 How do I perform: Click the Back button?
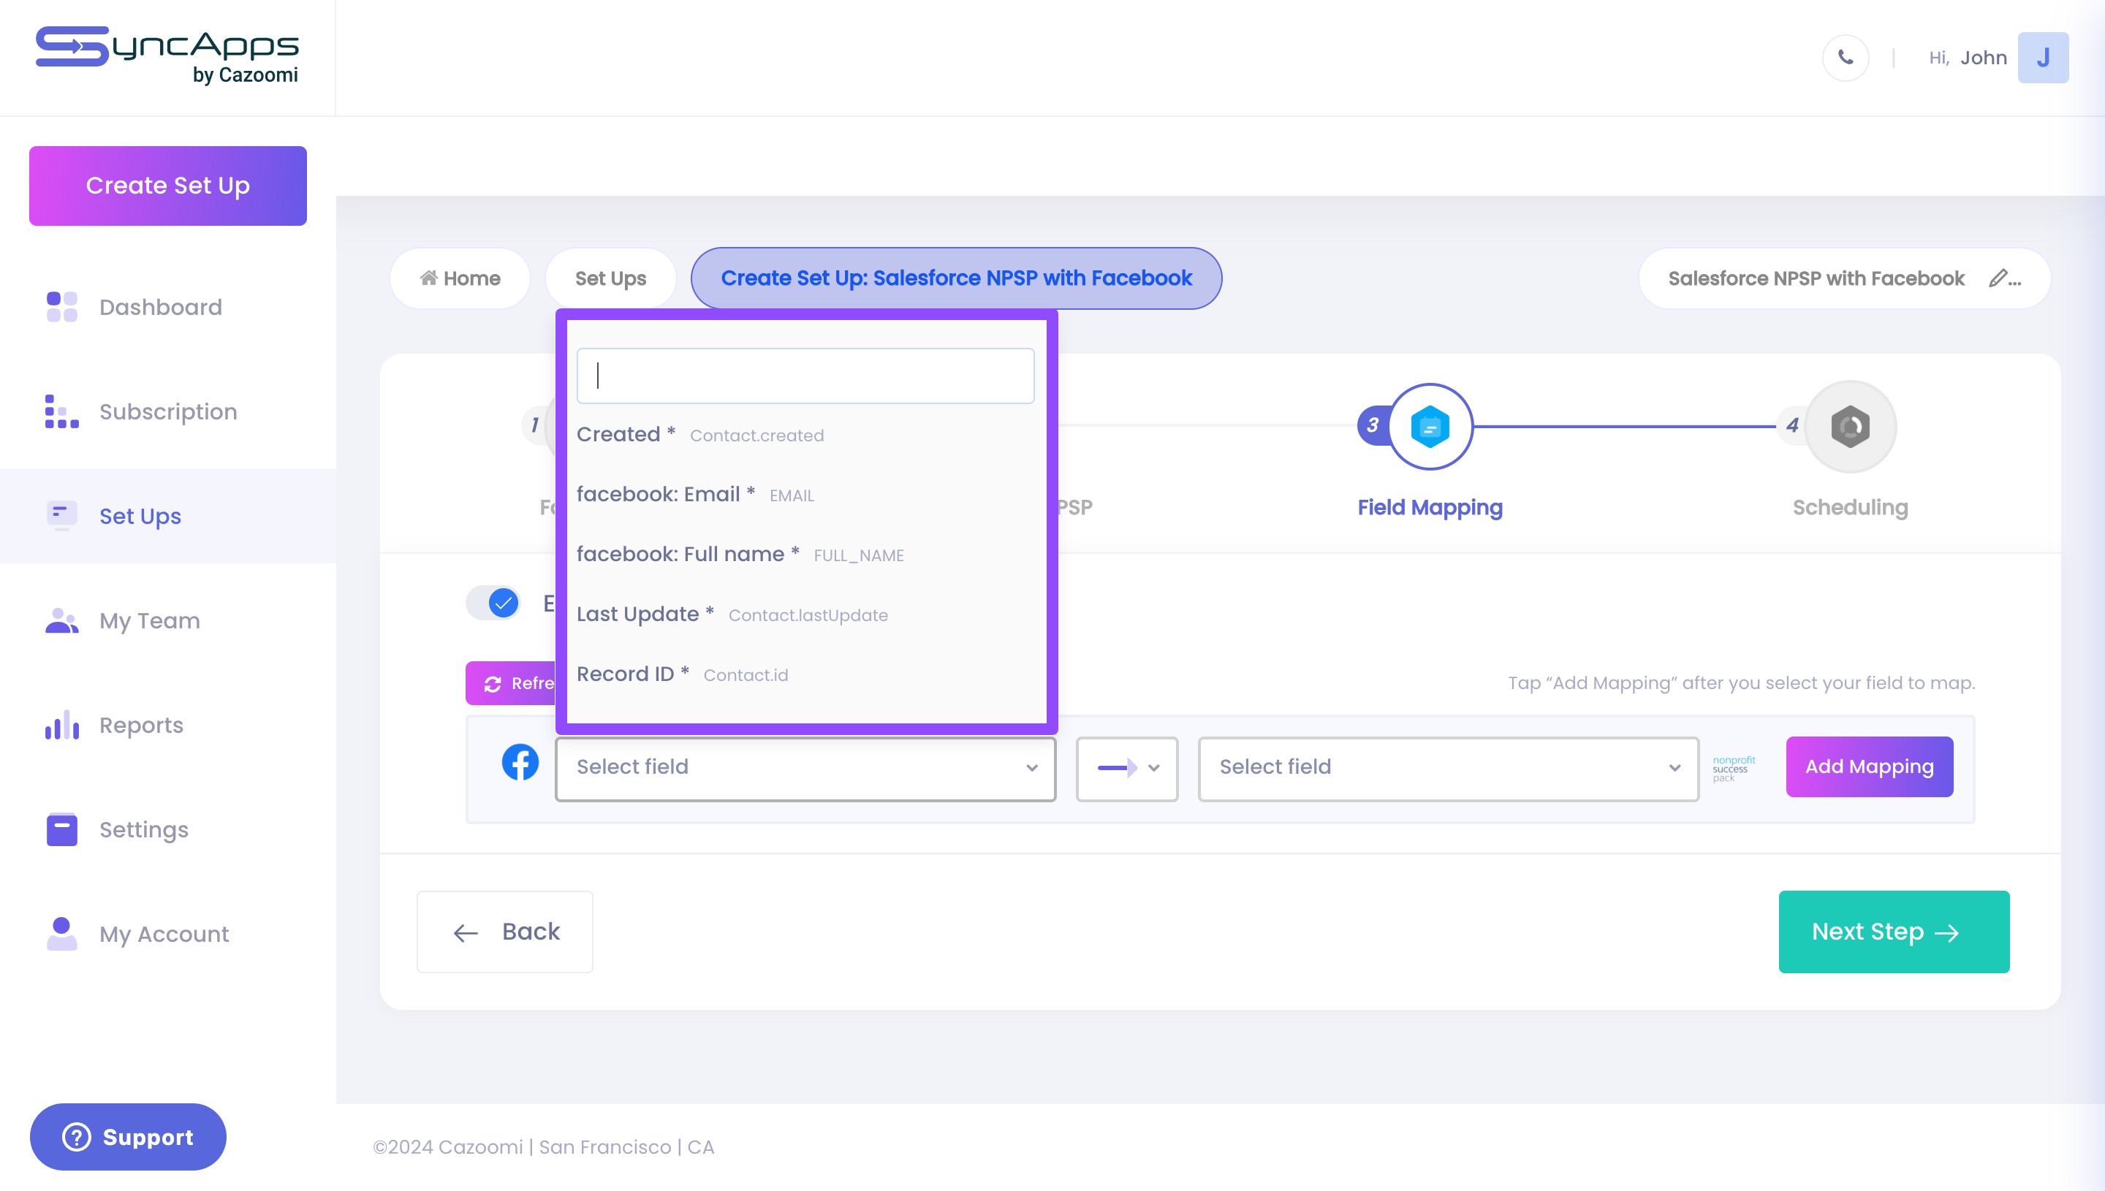(505, 932)
